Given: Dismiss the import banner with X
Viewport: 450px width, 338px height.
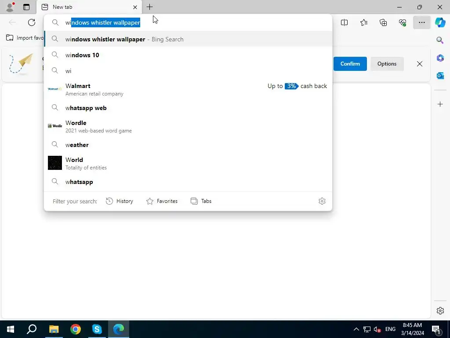Looking at the screenshot, I should pyautogui.click(x=419, y=64).
